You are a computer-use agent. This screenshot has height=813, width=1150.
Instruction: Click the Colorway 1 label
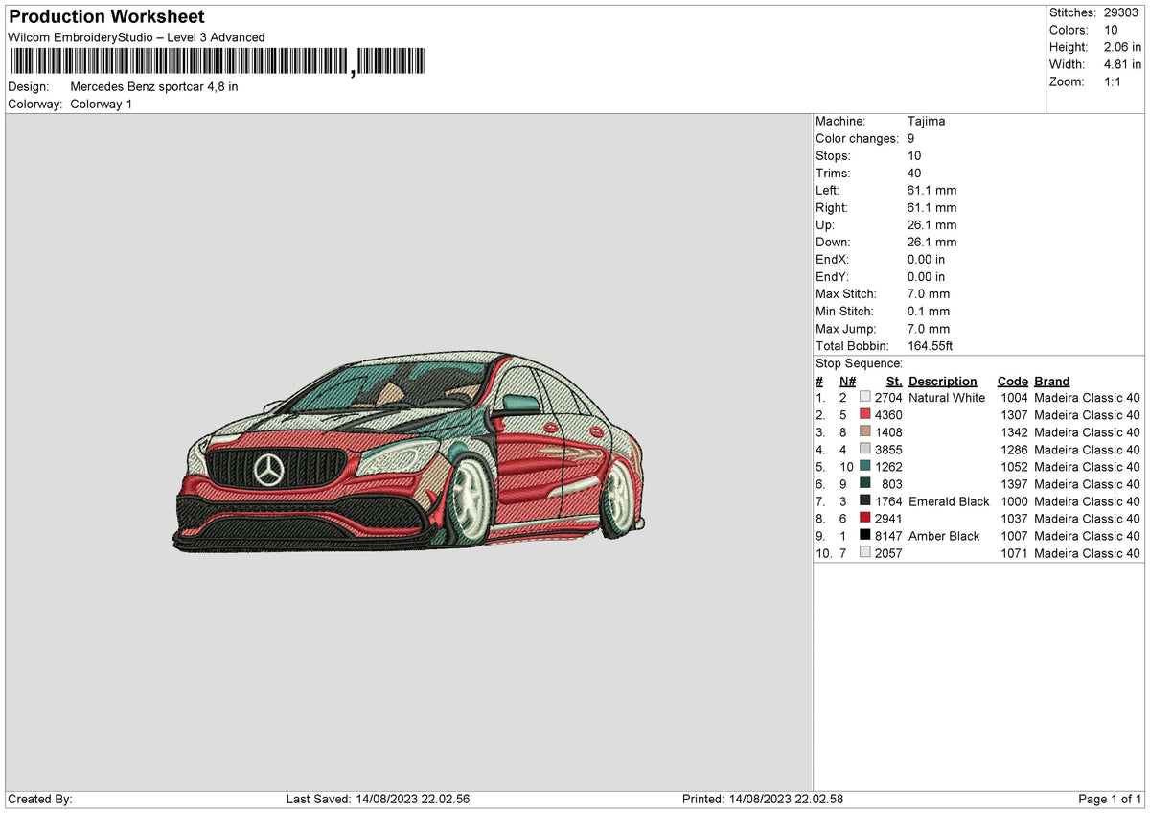tap(102, 105)
